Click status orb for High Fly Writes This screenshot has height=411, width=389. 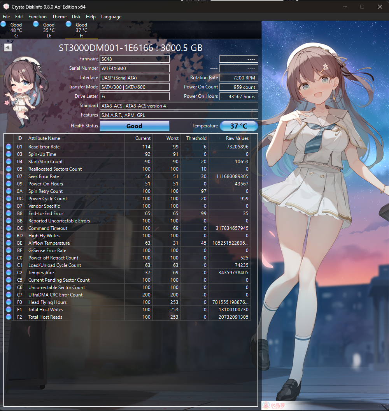9,235
